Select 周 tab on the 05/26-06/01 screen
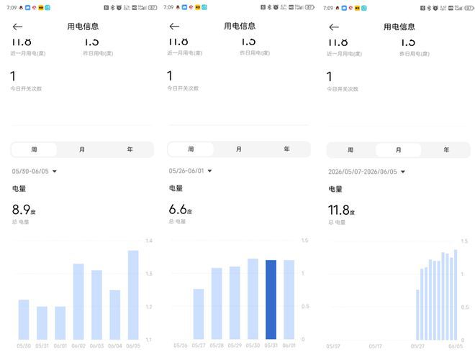Viewport: 475px width, 362px height. [191, 149]
